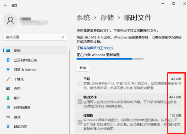Go to 存储 in the breadcrumb

pyautogui.click(x=107, y=18)
